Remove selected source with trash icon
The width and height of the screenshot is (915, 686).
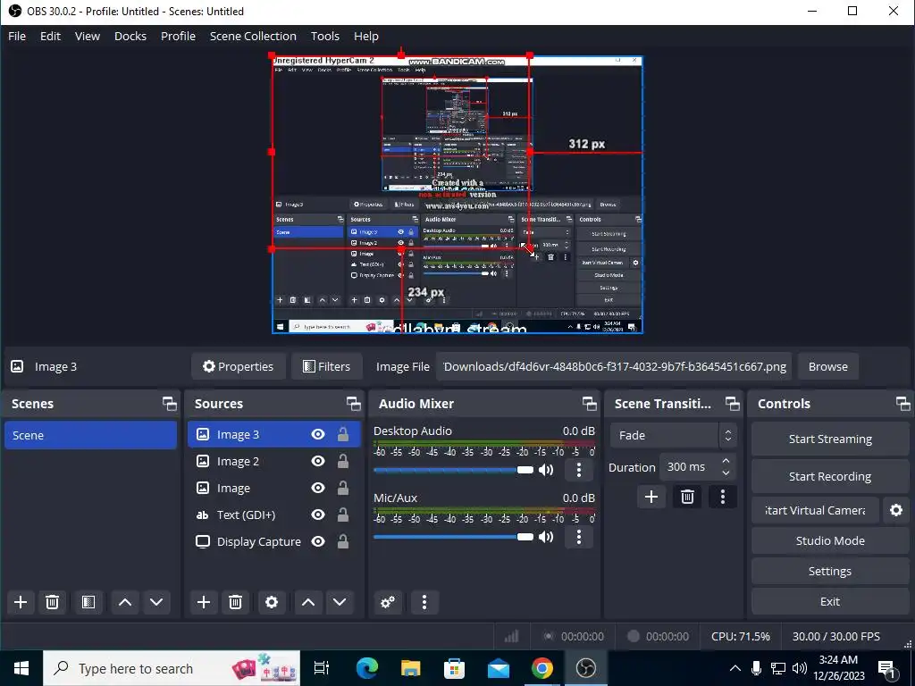point(235,602)
